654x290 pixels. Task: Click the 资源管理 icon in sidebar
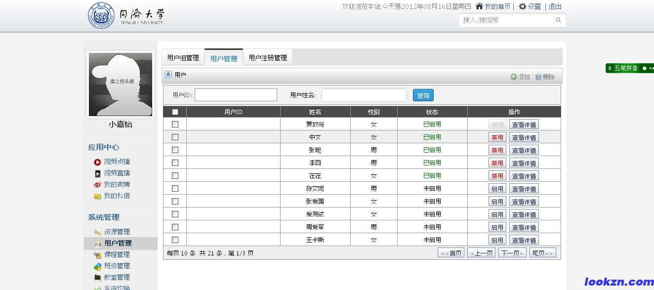(x=97, y=232)
